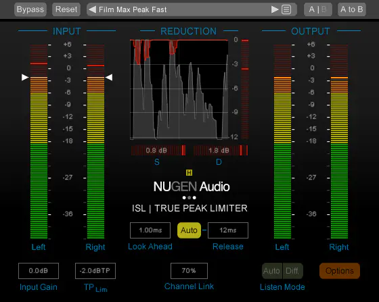Reset the plugin settings
Screen dimensions: 379x302
66,9
